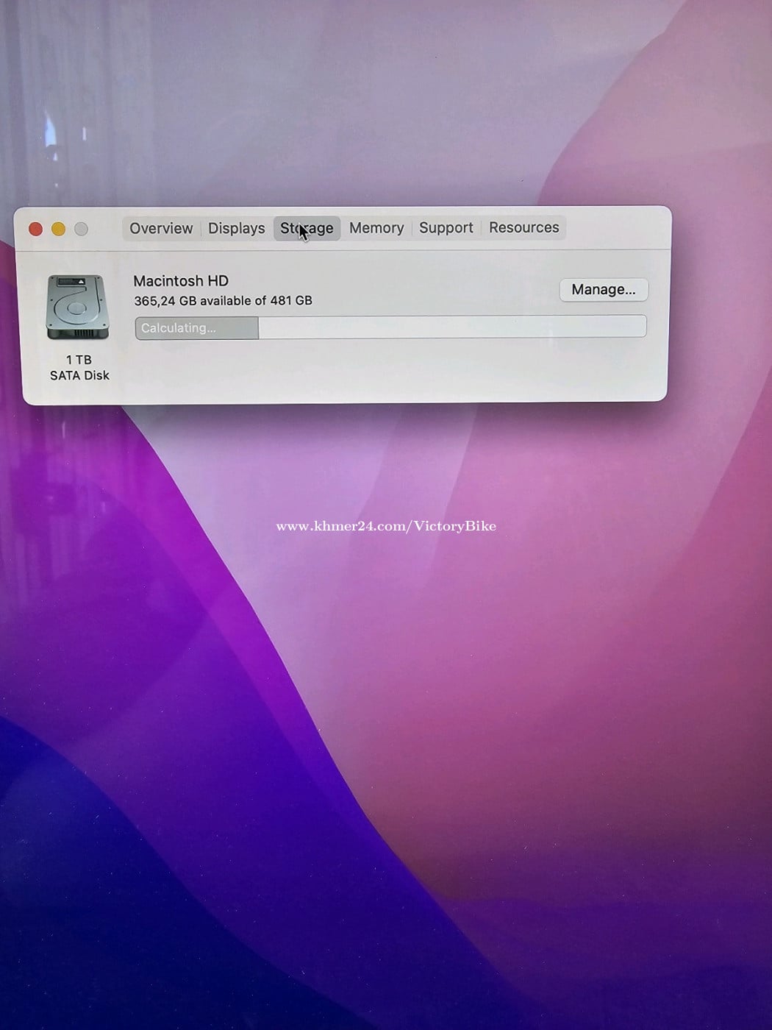The width and height of the screenshot is (772, 1030).
Task: Click the empty title bar right of Resources
Action: (614, 227)
